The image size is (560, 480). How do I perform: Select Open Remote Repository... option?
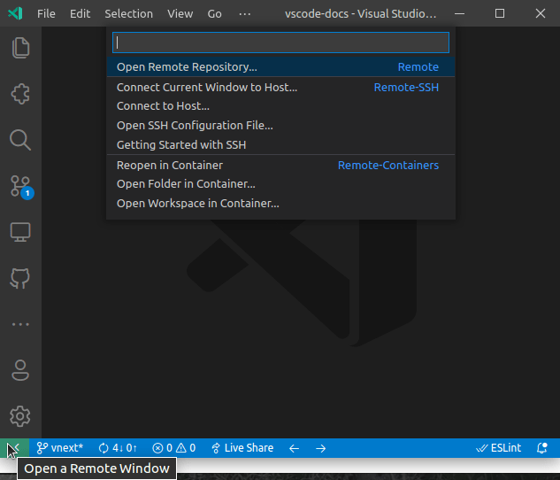pyautogui.click(x=187, y=67)
